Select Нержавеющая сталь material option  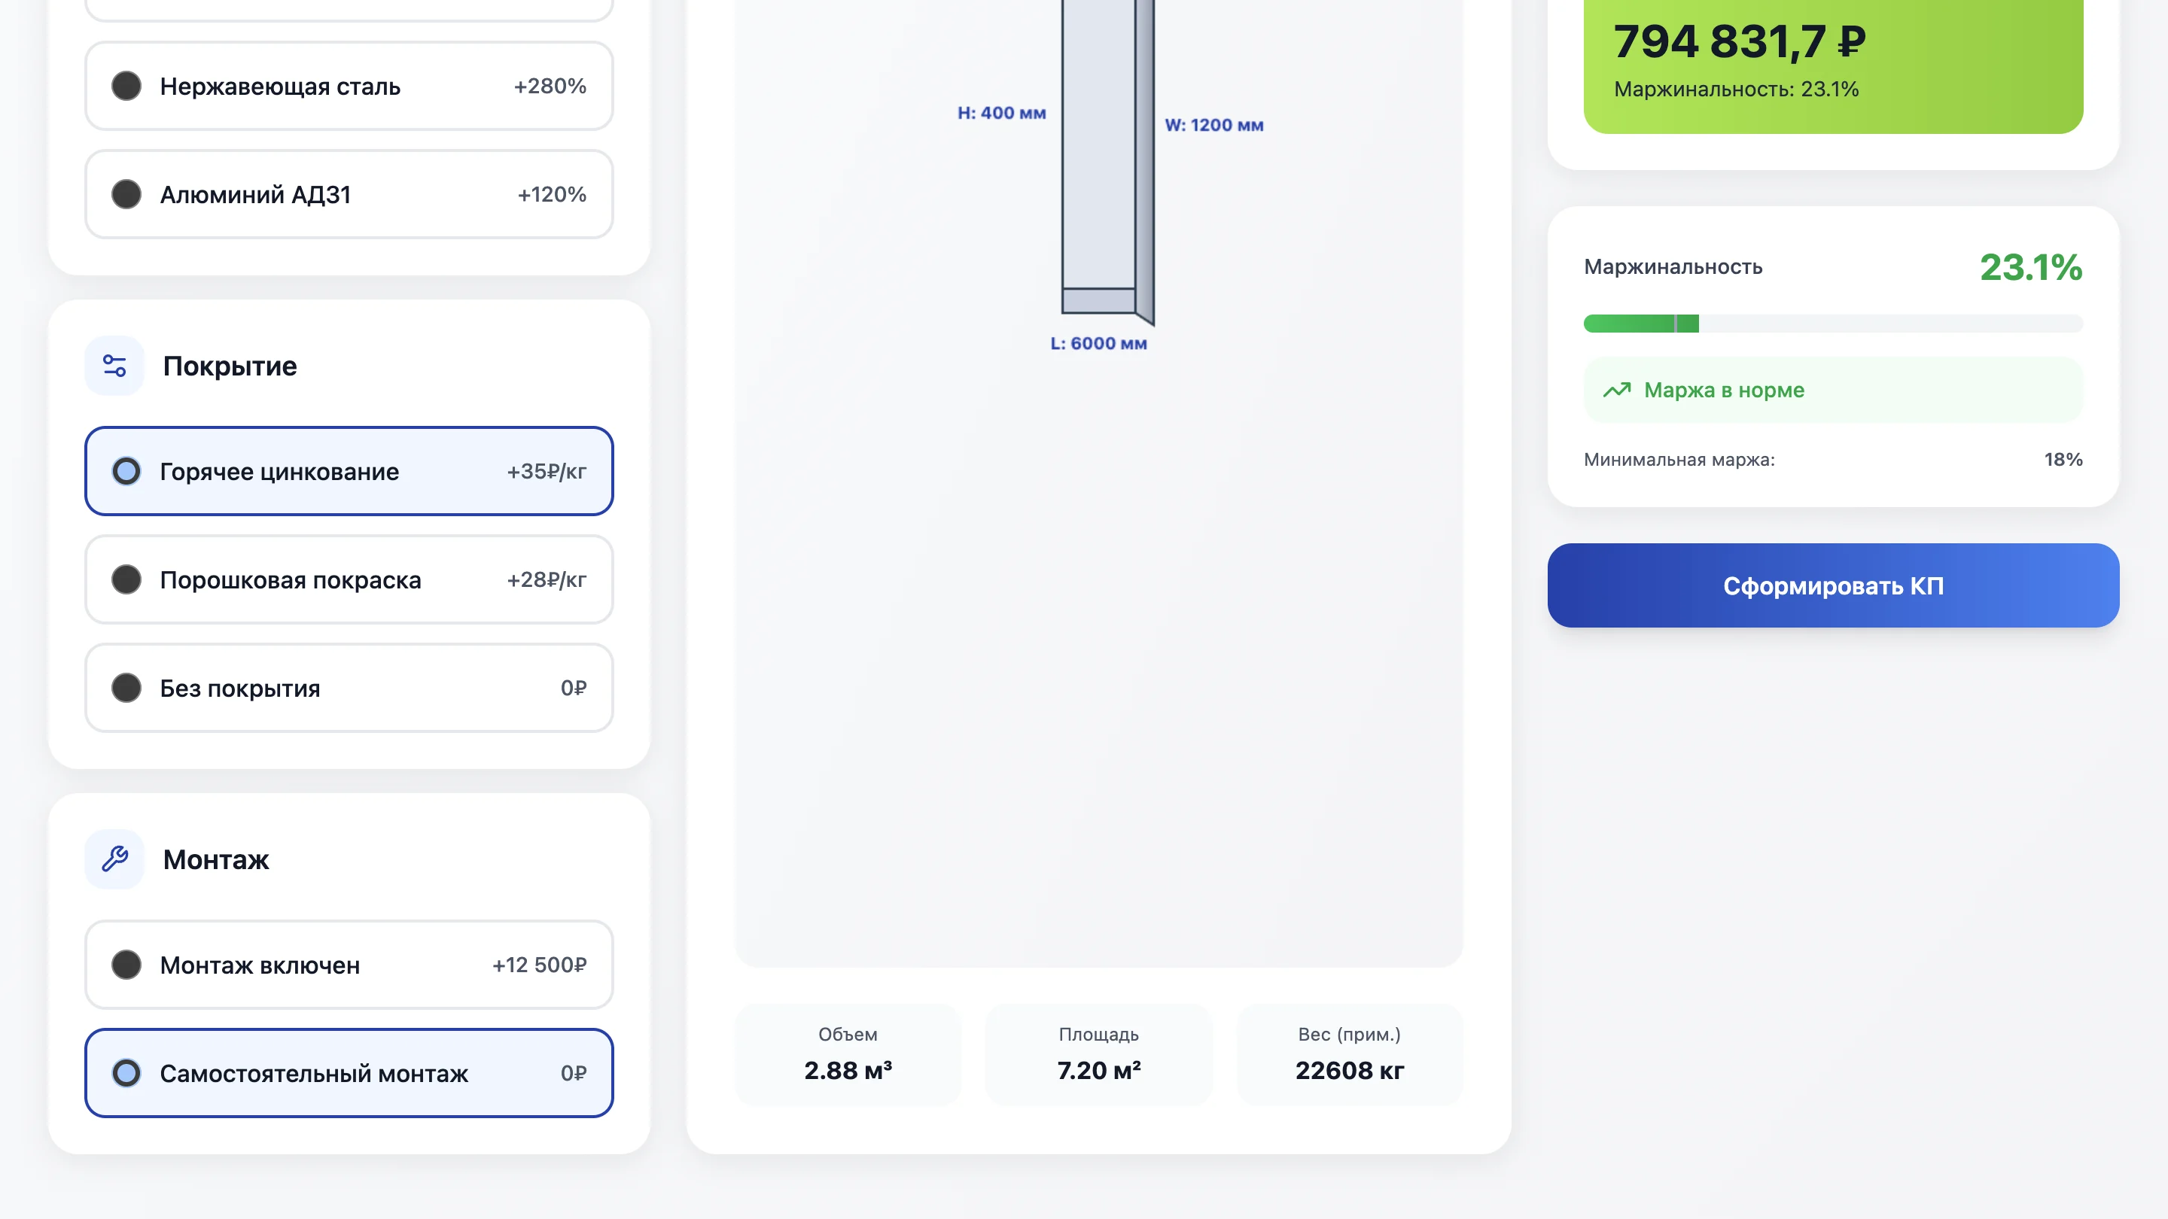349,86
